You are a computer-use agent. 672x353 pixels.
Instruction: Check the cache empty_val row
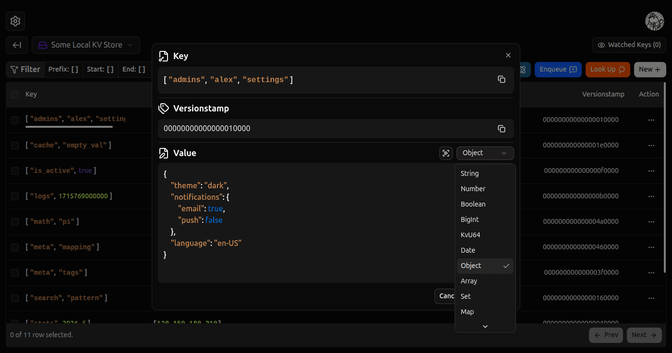click(x=15, y=145)
